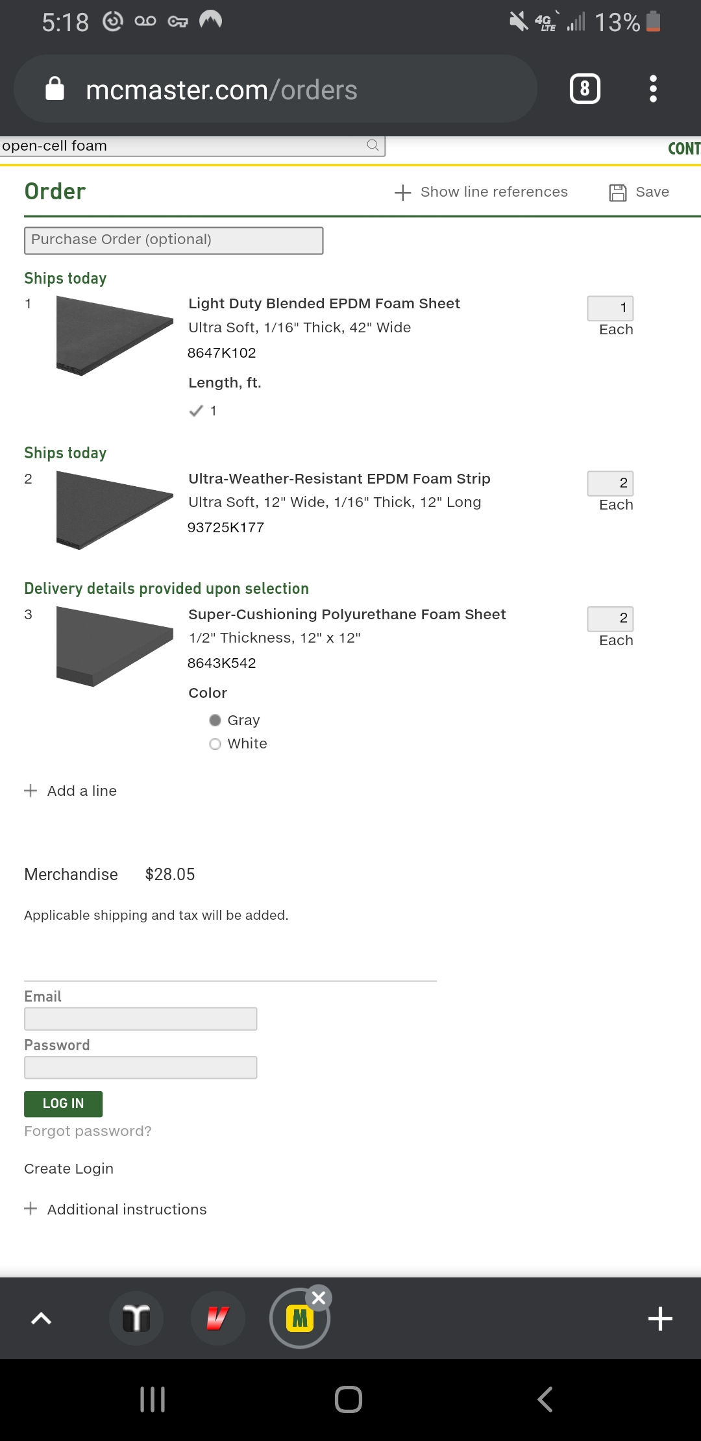Tap the search magnifier icon

click(373, 145)
